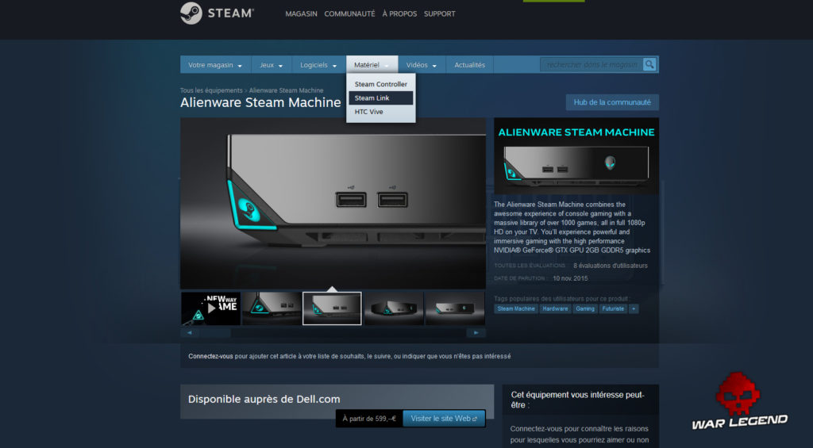Click Alienware Steam Machine breadcrumb link
813x448 pixels.
286,90
